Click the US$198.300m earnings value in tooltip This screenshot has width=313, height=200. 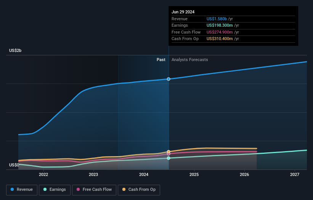220,25
